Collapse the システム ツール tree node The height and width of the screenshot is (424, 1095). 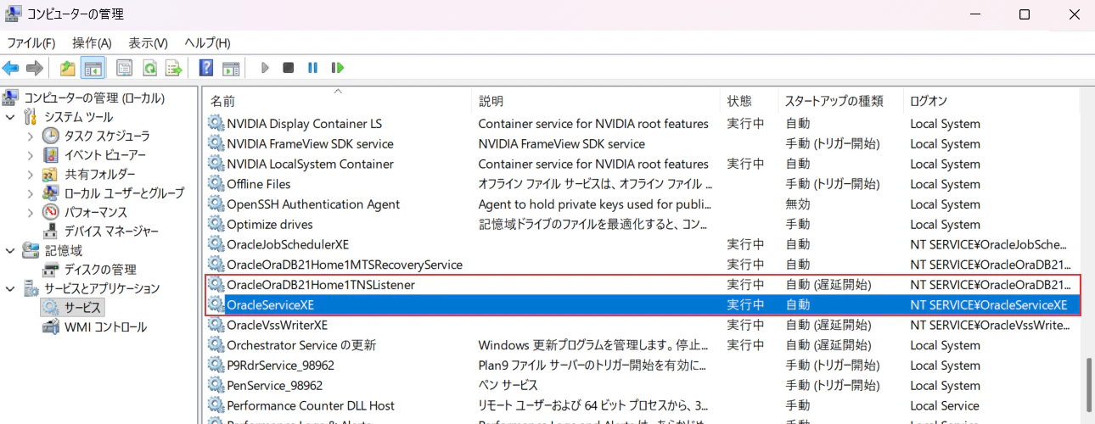[11, 117]
